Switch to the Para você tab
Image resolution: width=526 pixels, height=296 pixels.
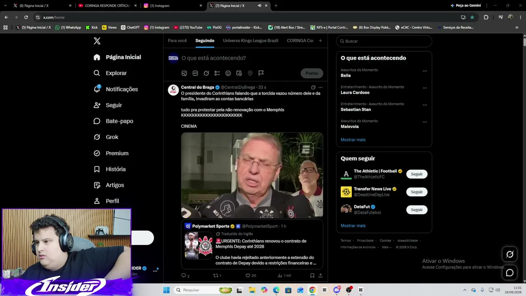click(177, 41)
